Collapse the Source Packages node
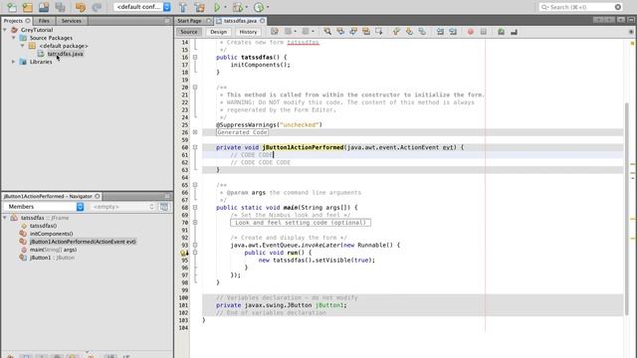 pyautogui.click(x=14, y=38)
